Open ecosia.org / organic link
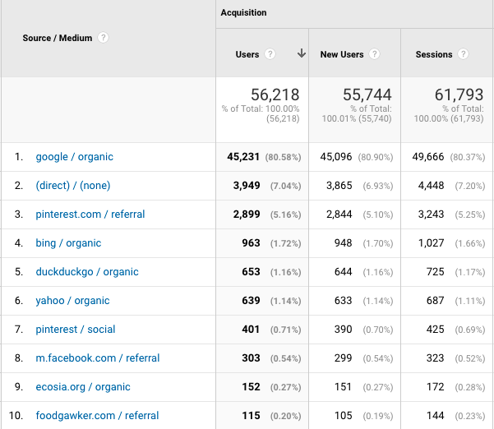The image size is (494, 429). click(83, 387)
